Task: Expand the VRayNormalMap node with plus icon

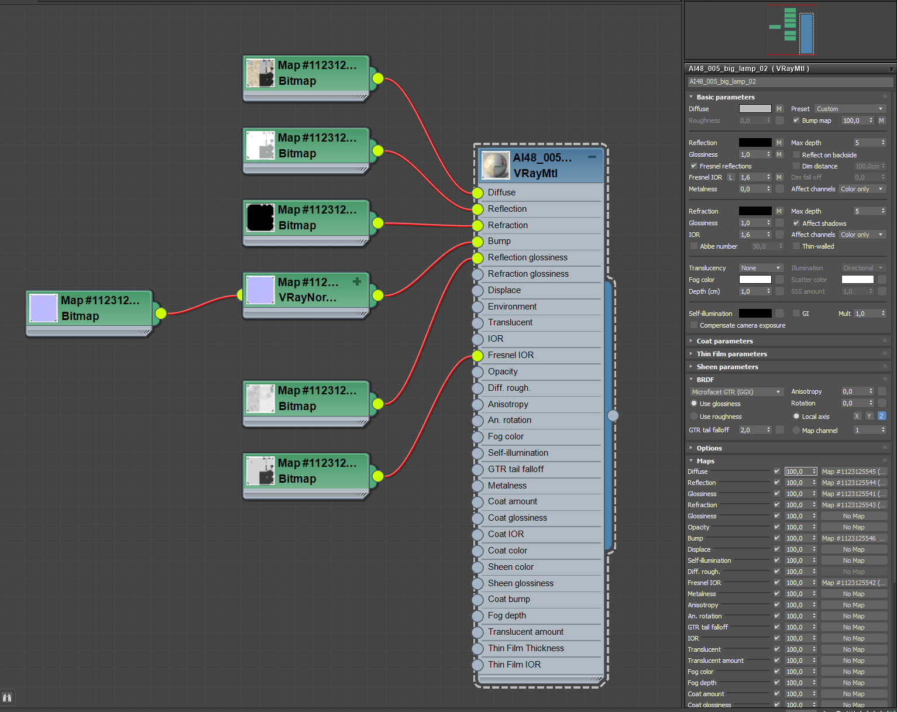Action: 357,281
